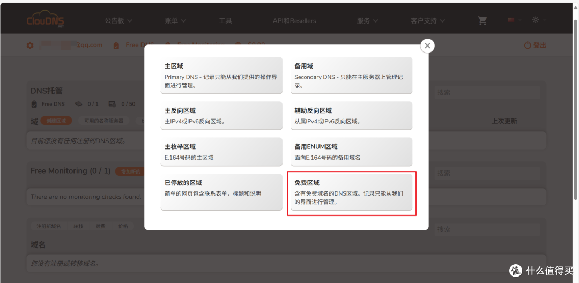Open the 注册新域名 tab
The height and width of the screenshot is (283, 579).
(49, 226)
